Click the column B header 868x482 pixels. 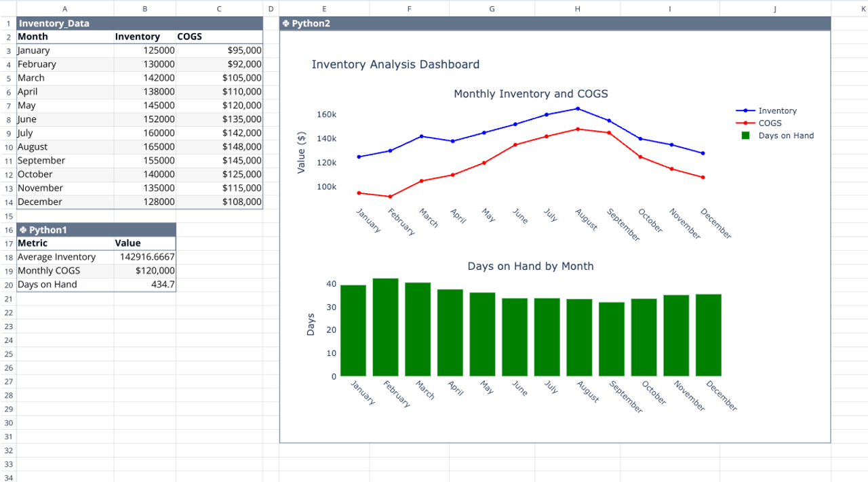(x=145, y=8)
